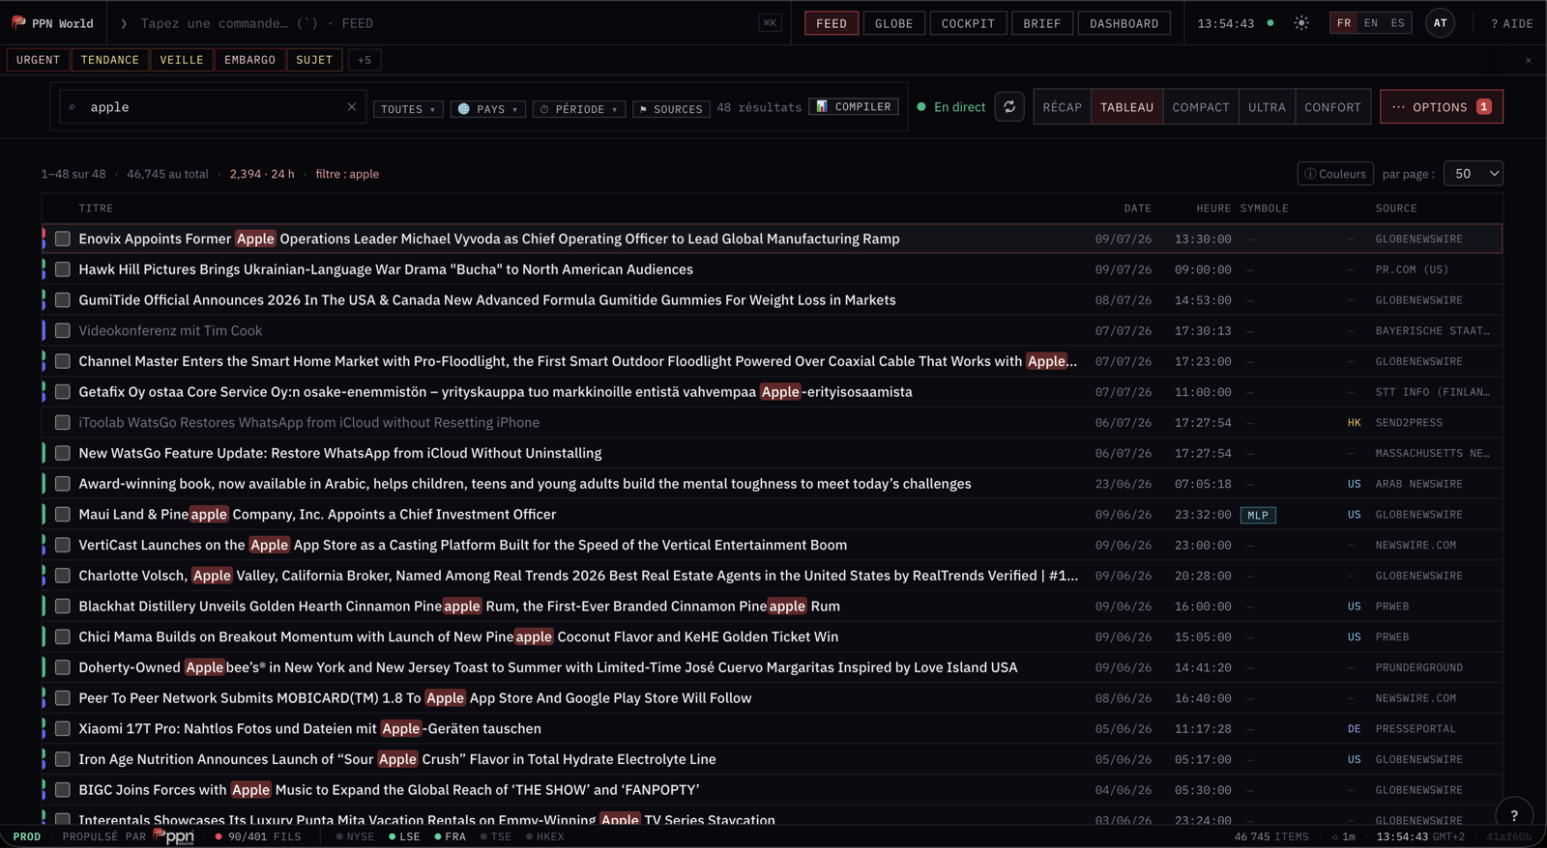Click the TSE market status indicator
The height and width of the screenshot is (848, 1547).
tap(496, 836)
